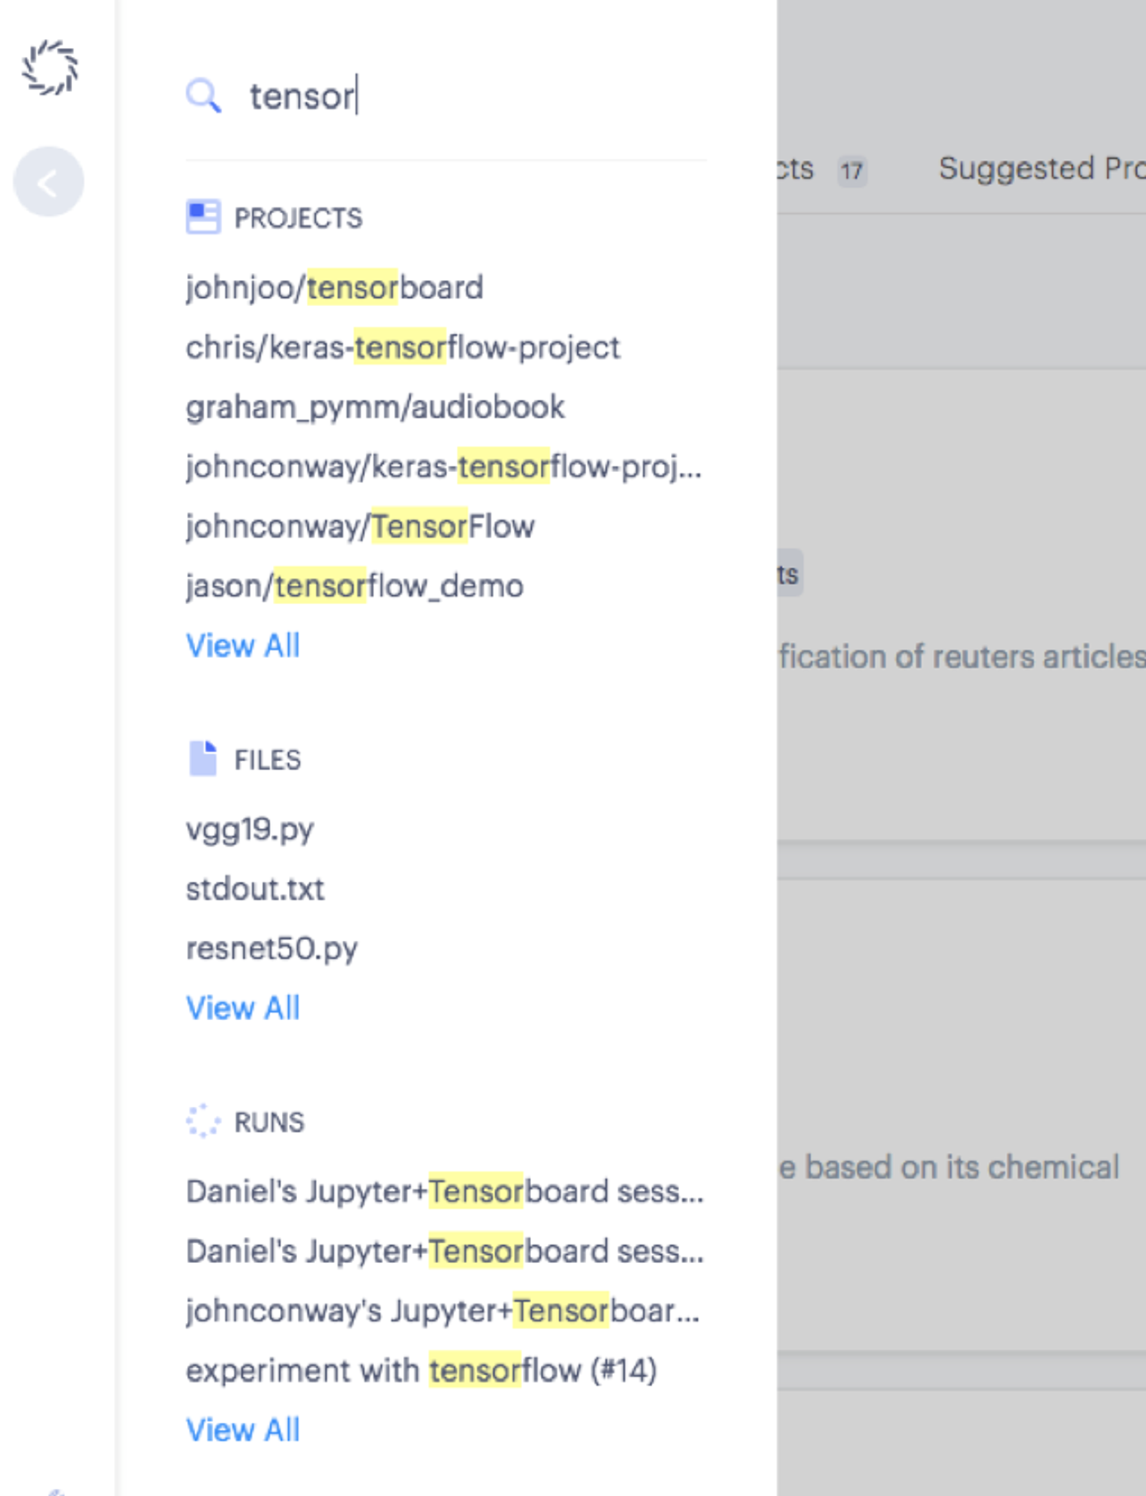Open the chris/keras-tensorflow-project result
Viewport: 1146px width, 1496px height.
tap(403, 347)
